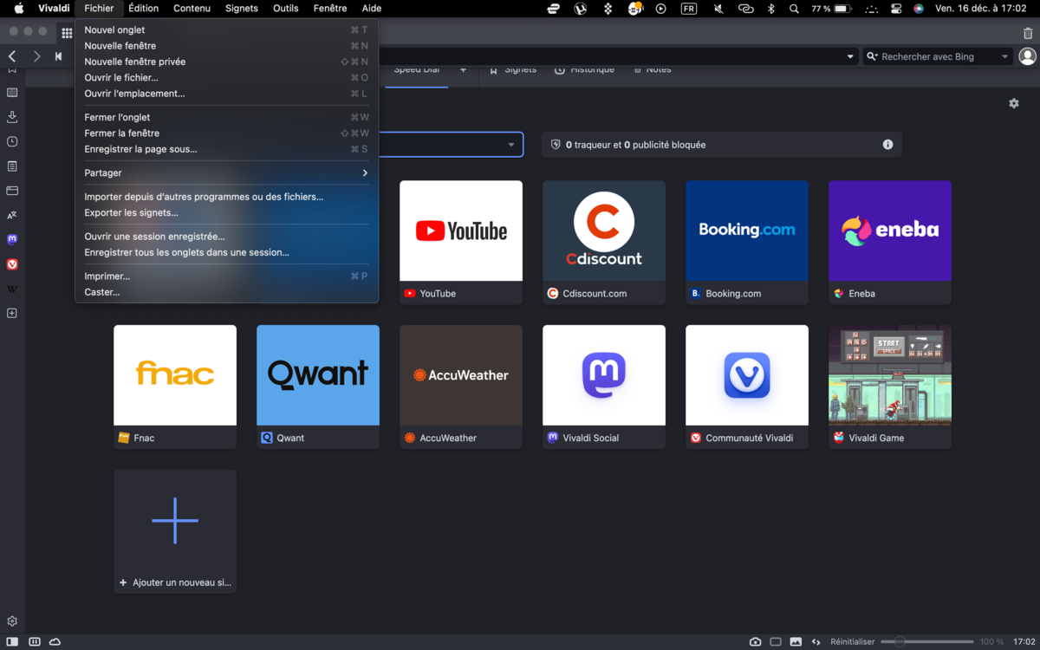Click Apple logo menu

[x=18, y=9]
